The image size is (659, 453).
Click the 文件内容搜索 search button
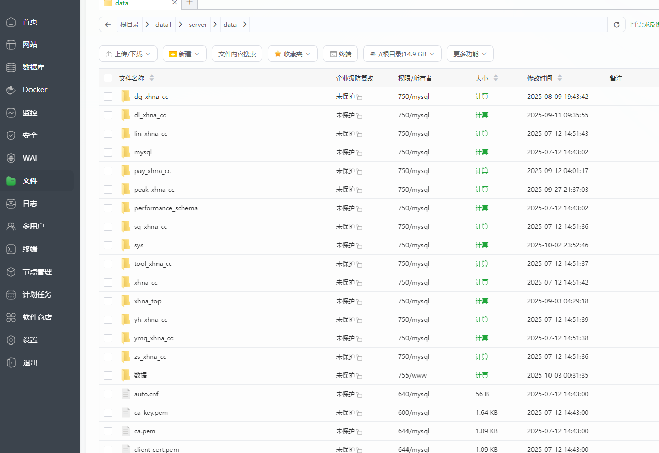[x=237, y=53]
